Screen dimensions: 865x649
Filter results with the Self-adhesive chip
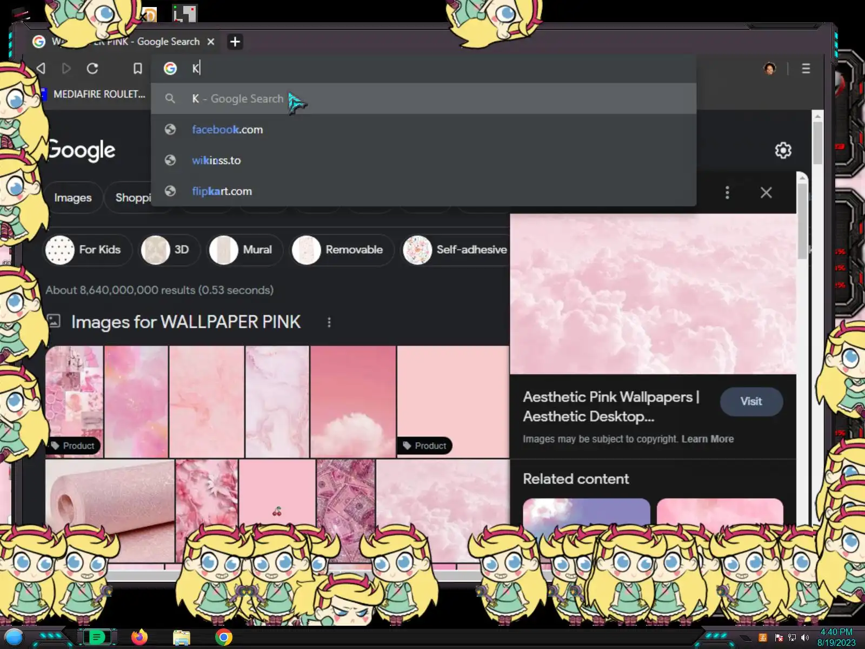coord(455,250)
